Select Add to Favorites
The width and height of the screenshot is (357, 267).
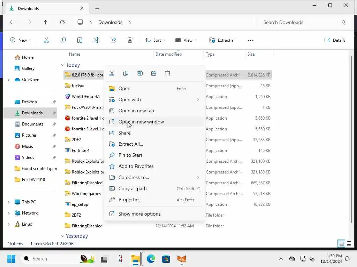pyautogui.click(x=154, y=166)
